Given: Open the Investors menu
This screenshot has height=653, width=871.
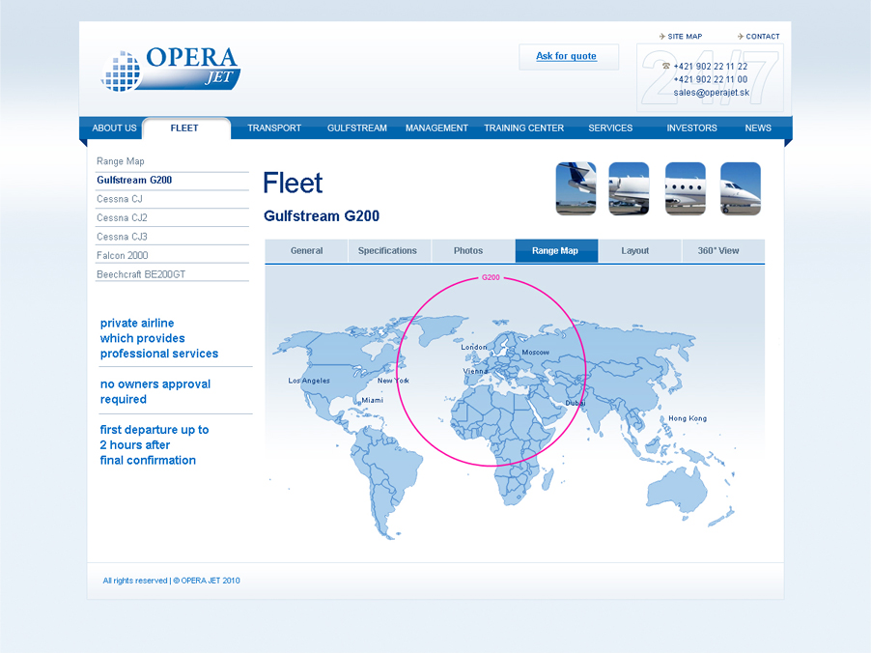Looking at the screenshot, I should click(691, 128).
